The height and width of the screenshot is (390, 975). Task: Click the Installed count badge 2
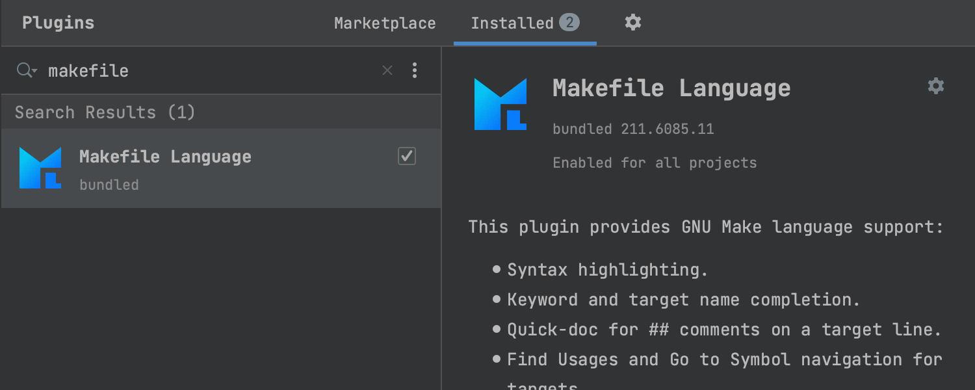pyautogui.click(x=569, y=23)
